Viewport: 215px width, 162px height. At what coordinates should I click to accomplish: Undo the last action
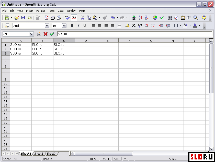[113, 18]
